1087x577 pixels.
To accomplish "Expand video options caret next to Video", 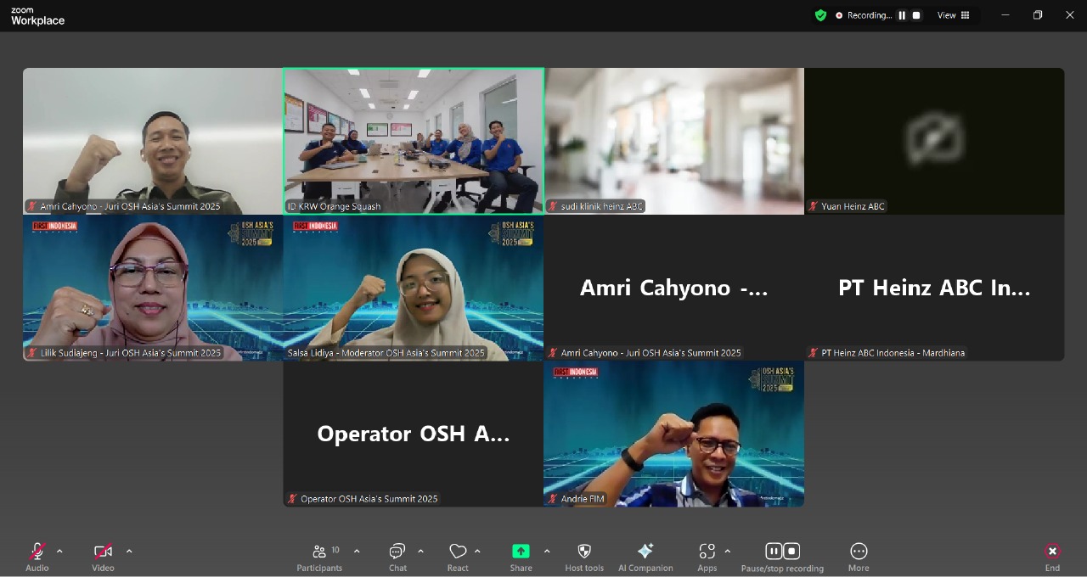I will 129,552.
